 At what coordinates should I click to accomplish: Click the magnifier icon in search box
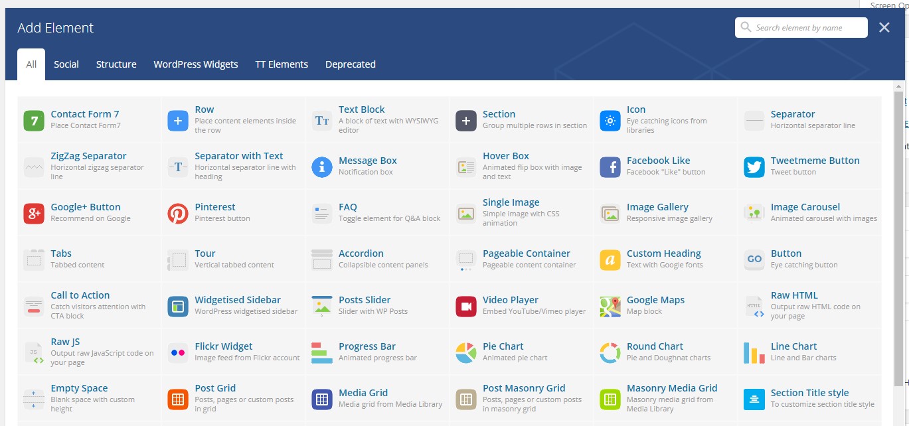[747, 28]
